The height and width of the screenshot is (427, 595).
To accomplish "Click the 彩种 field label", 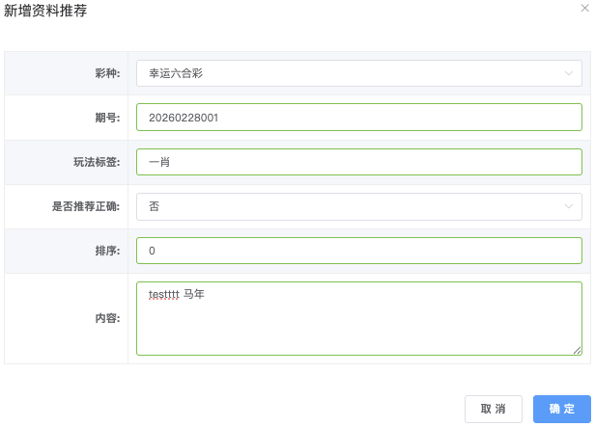I will click(106, 72).
